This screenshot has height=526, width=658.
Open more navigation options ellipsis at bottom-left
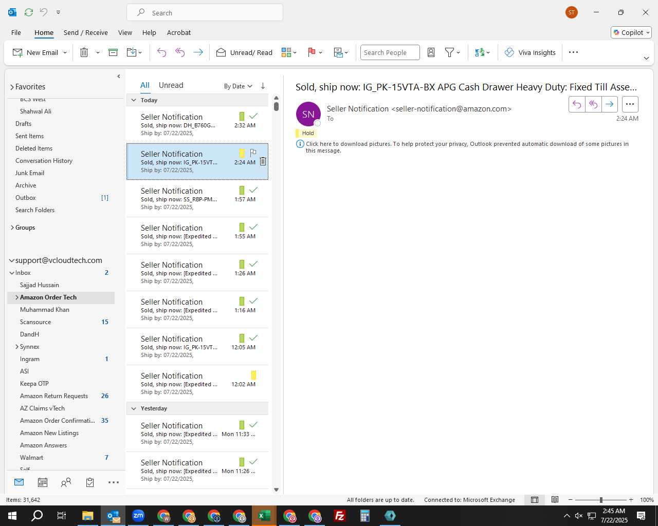(x=114, y=482)
